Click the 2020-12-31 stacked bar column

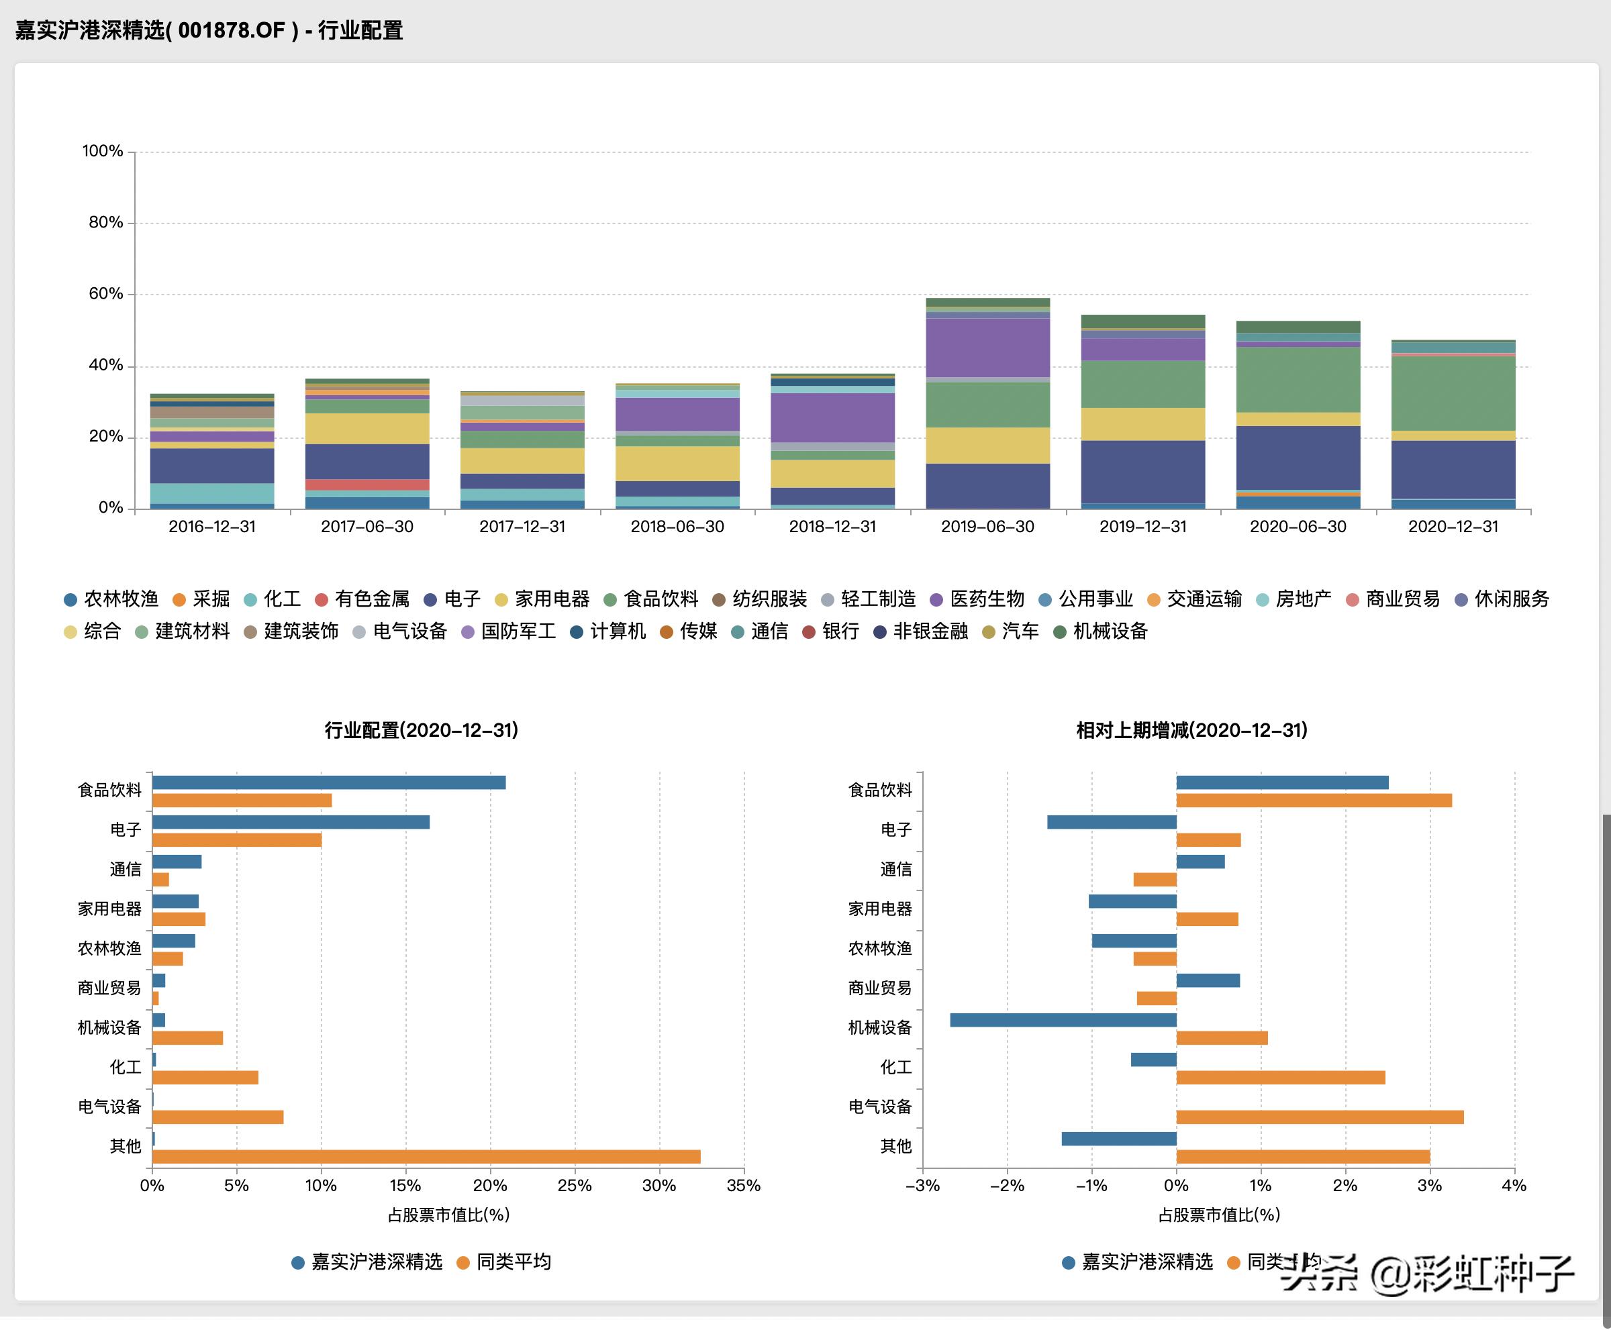(x=1453, y=425)
